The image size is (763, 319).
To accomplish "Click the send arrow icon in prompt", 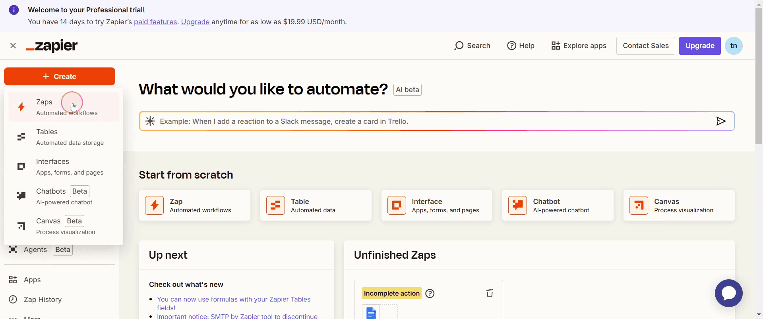I will click(721, 121).
